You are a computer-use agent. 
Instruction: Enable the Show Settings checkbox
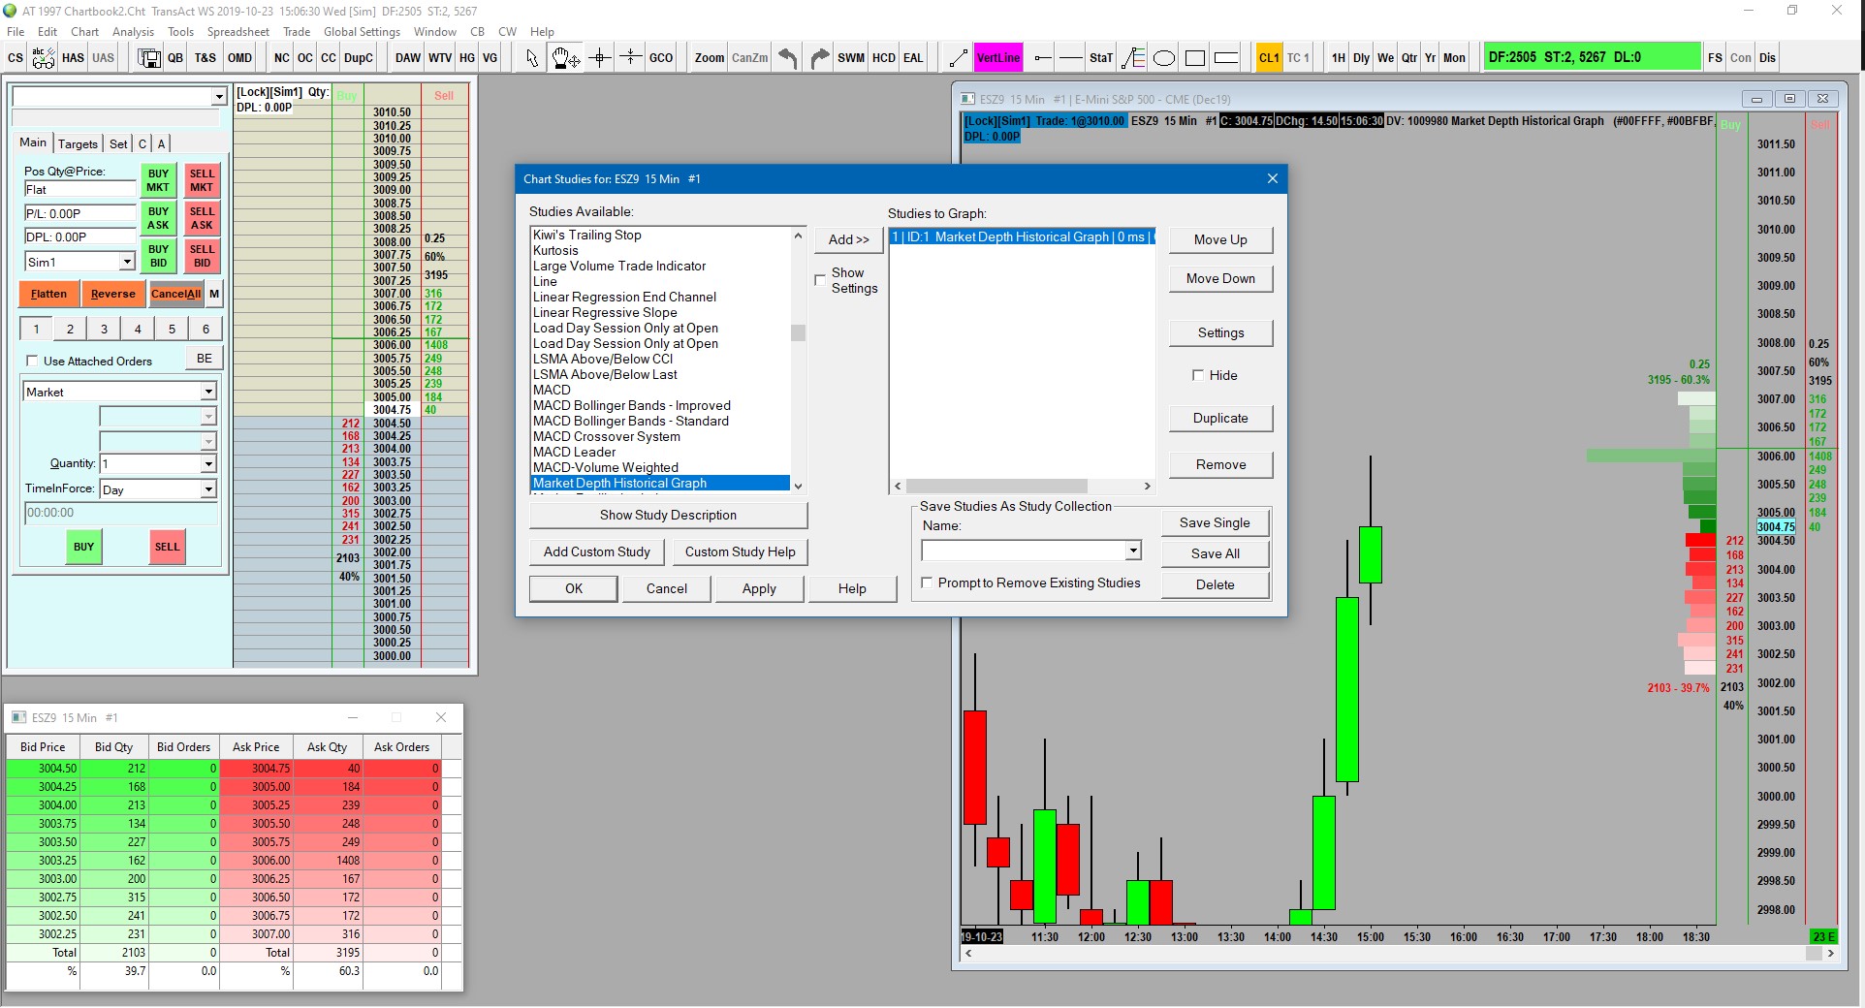820,280
